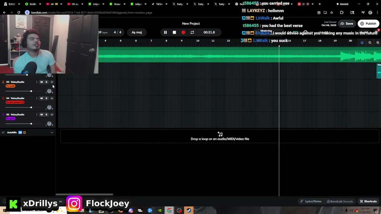Click the pan knob on track 04
This screenshot has width=381, height=214.
click(x=49, y=108)
